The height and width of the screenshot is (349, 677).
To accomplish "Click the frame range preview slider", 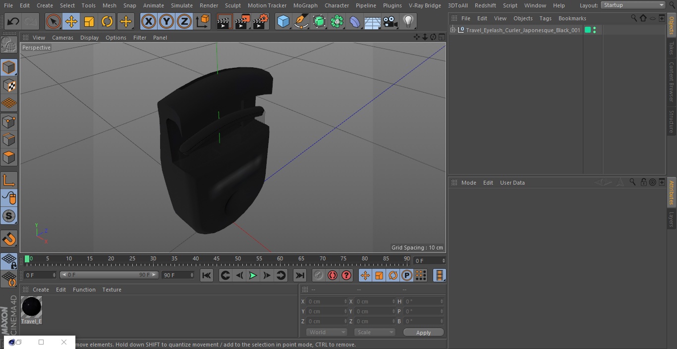I will coord(109,275).
